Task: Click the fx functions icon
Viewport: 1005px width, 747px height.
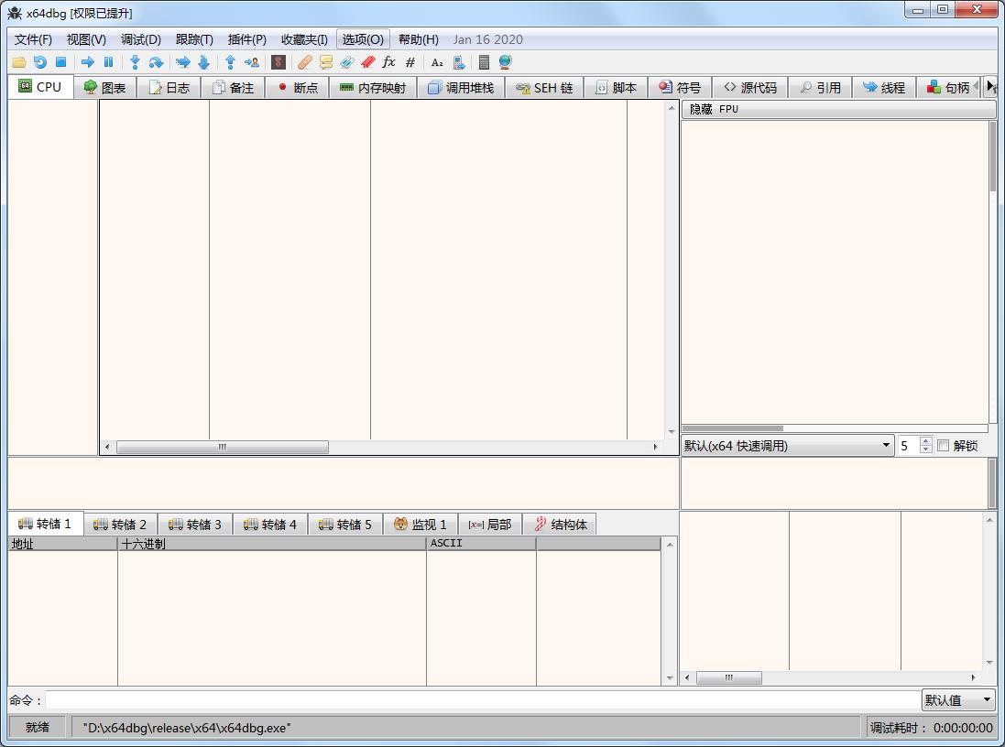Action: click(x=388, y=62)
